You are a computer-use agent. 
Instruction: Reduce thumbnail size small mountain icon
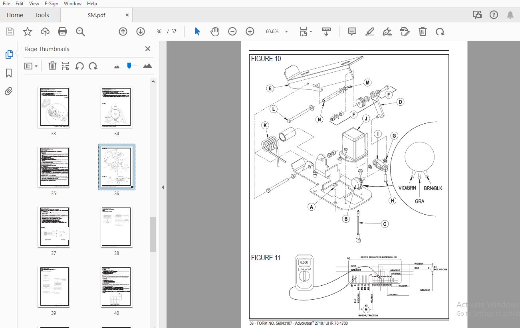(117, 67)
